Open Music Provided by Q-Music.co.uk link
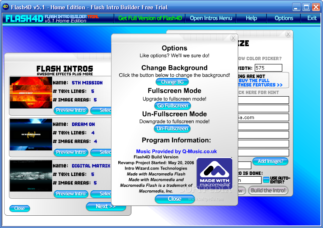Viewport: 323px width, 228px height. coord(176,151)
